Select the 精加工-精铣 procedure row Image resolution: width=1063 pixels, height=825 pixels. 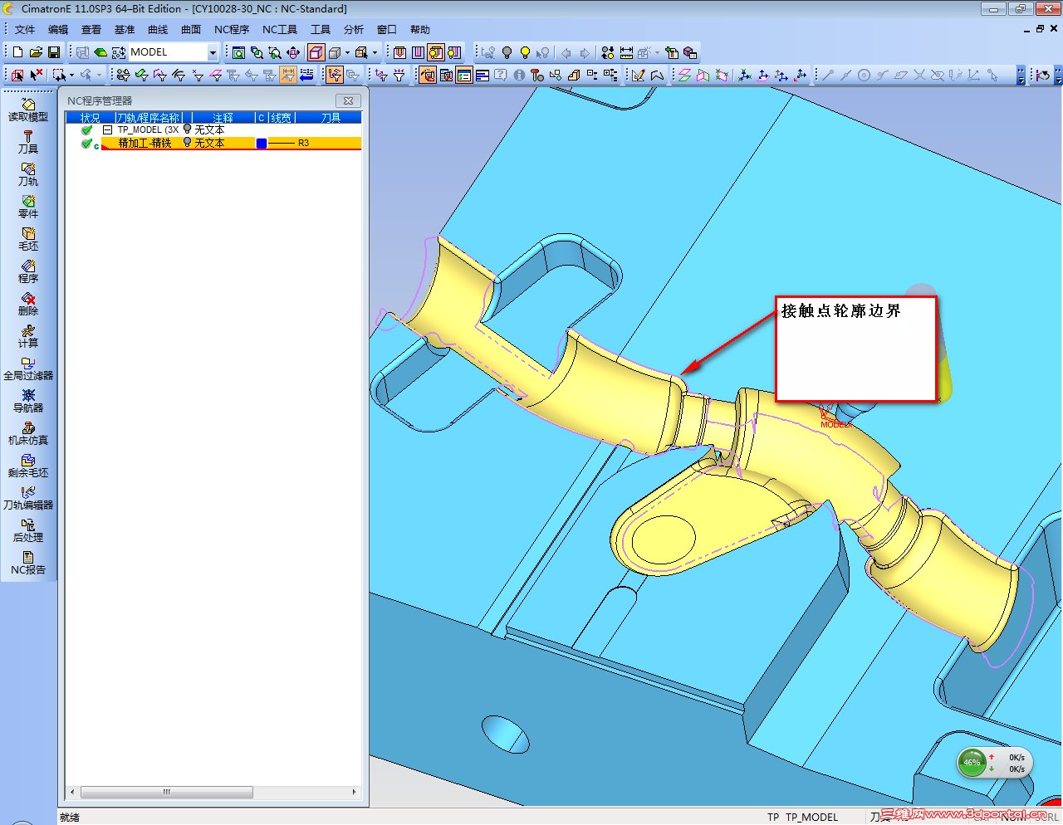(x=231, y=144)
